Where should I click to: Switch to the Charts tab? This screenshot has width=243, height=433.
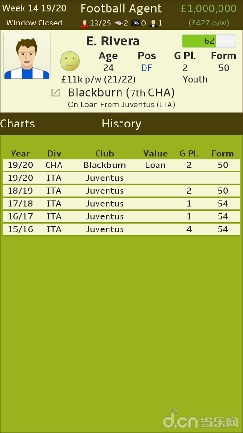(x=17, y=124)
